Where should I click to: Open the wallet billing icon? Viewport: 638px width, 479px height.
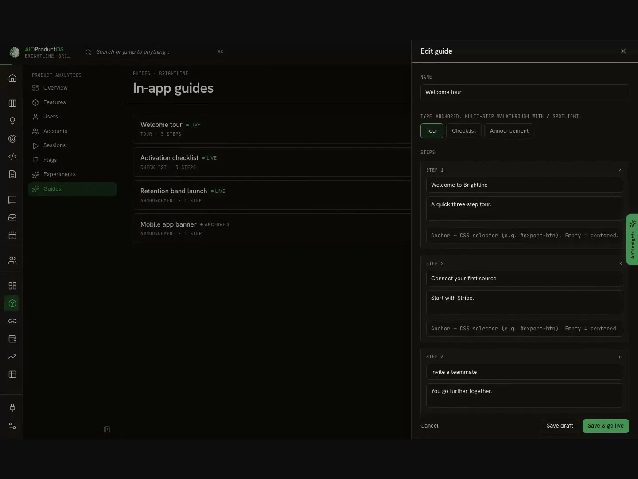point(12,339)
